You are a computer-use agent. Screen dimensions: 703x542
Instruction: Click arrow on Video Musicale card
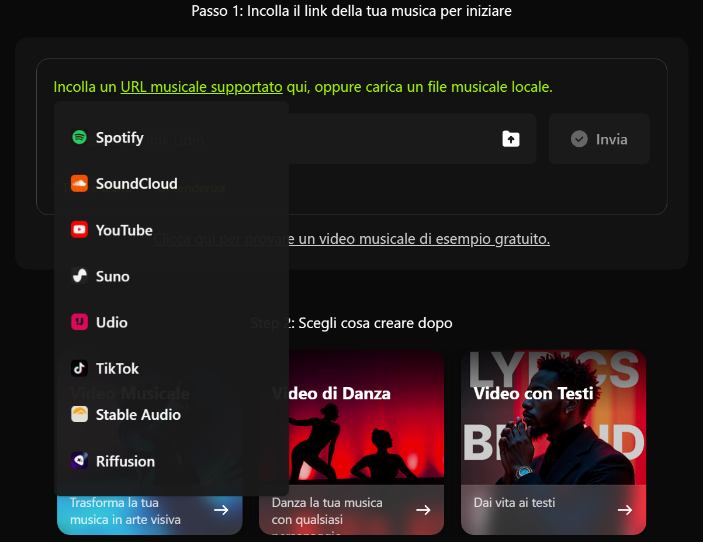pyautogui.click(x=221, y=510)
